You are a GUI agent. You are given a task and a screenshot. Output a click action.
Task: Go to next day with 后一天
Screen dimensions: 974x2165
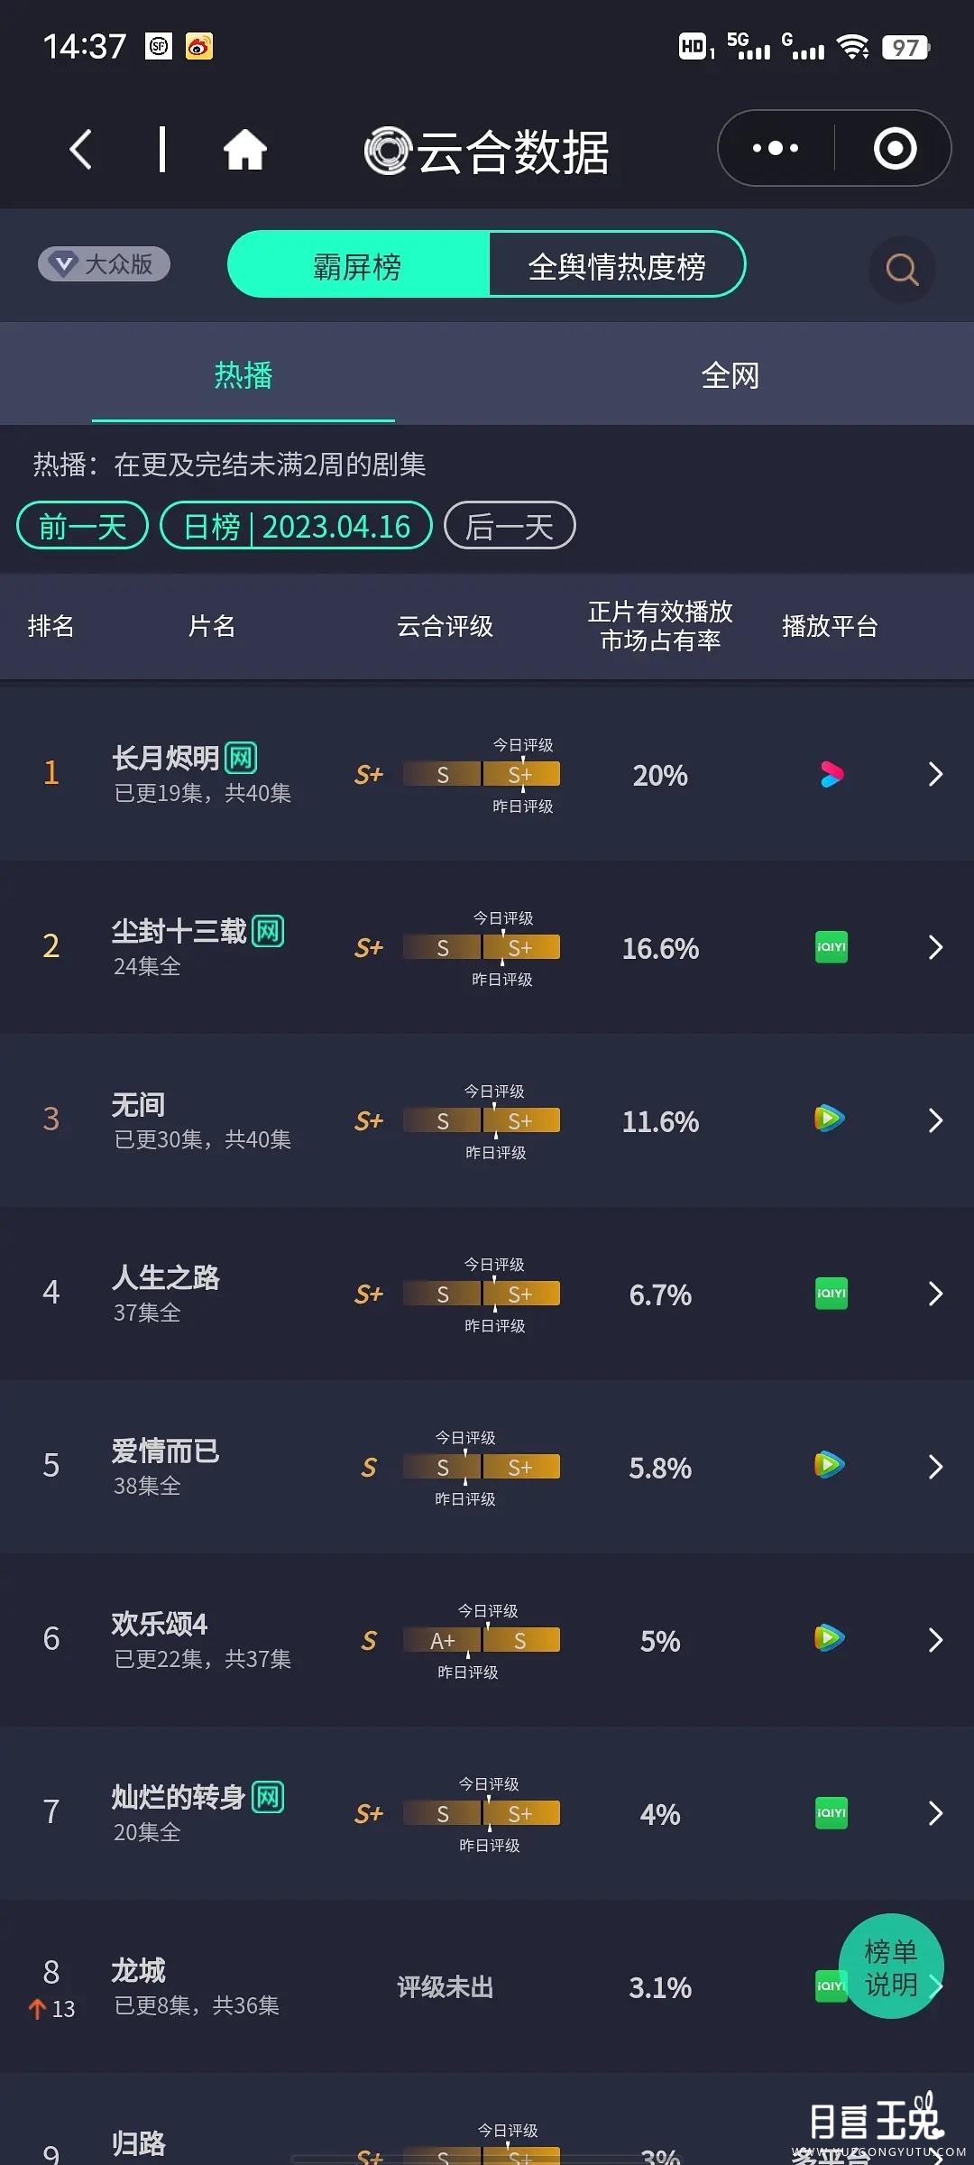click(510, 526)
